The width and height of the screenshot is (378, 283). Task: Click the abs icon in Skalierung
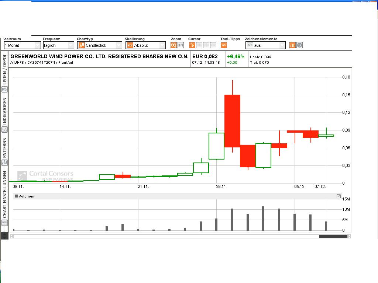130,45
